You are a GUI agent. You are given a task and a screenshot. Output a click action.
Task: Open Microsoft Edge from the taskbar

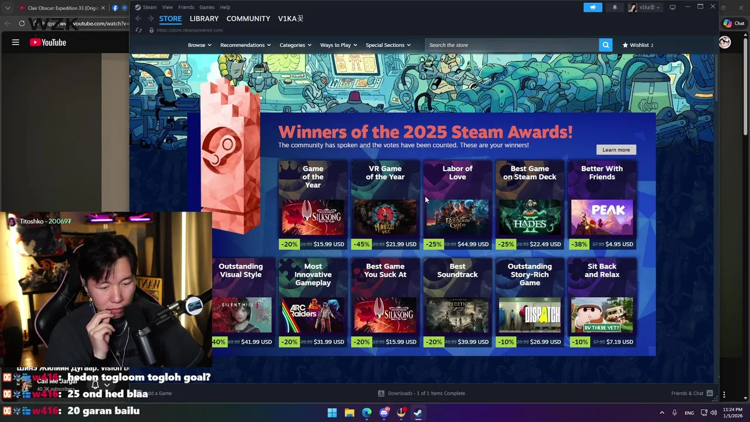(367, 413)
